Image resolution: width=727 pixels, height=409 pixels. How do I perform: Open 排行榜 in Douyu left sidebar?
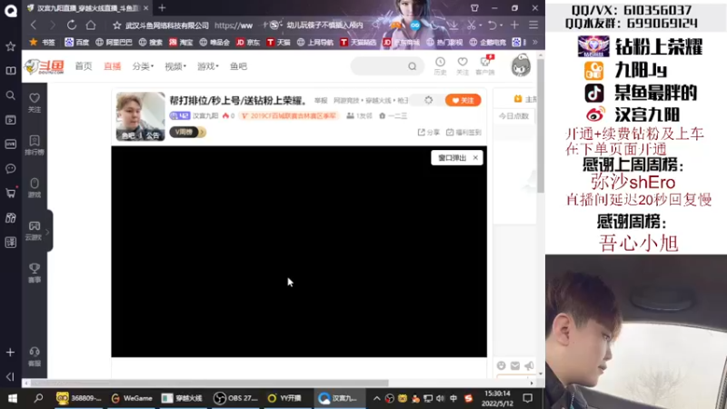tap(35, 145)
